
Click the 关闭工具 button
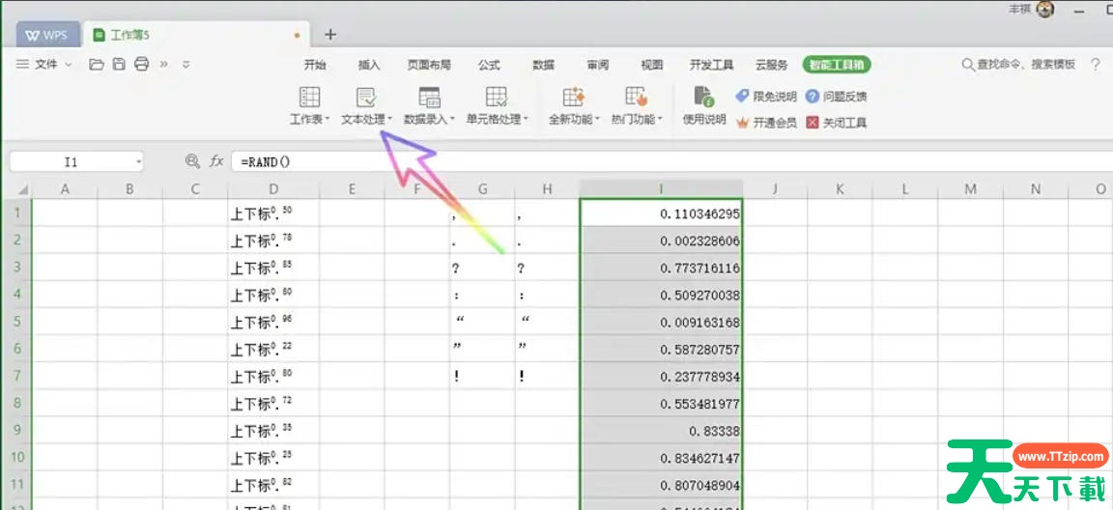836,123
